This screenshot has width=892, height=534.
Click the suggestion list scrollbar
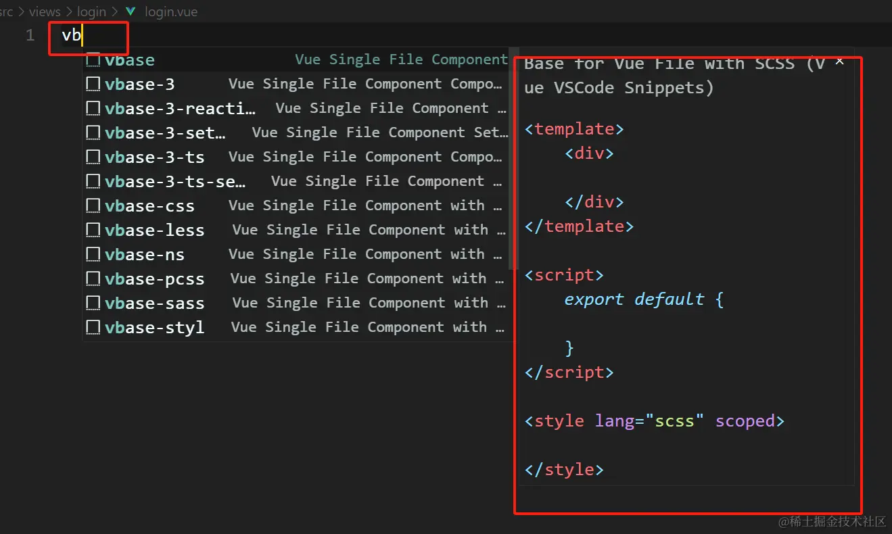[515, 159]
